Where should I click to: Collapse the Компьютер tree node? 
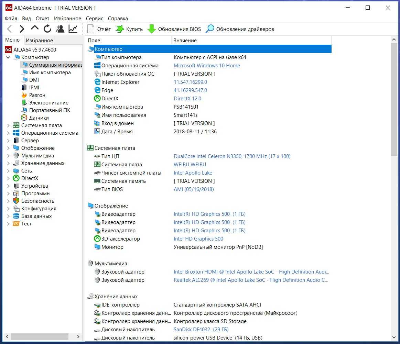click(8, 57)
